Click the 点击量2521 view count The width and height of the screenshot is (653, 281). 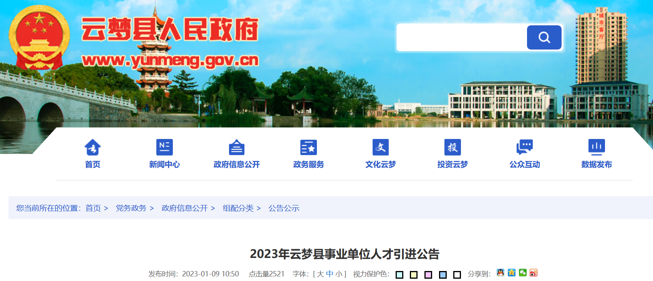267,274
